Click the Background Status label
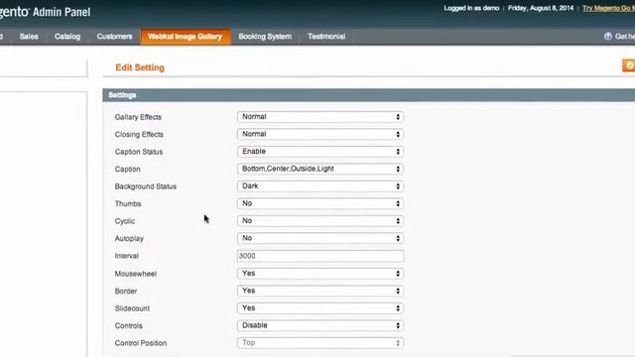The height and width of the screenshot is (357, 635). pyautogui.click(x=146, y=186)
